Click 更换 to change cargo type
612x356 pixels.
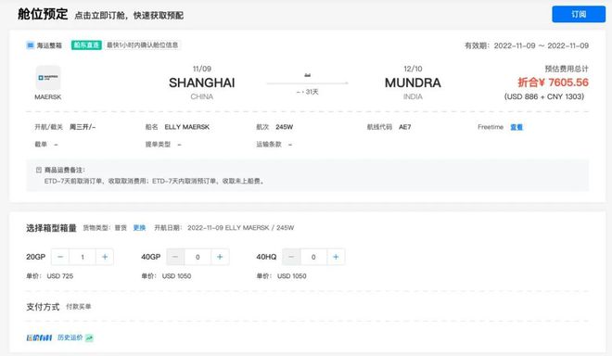tap(139, 227)
